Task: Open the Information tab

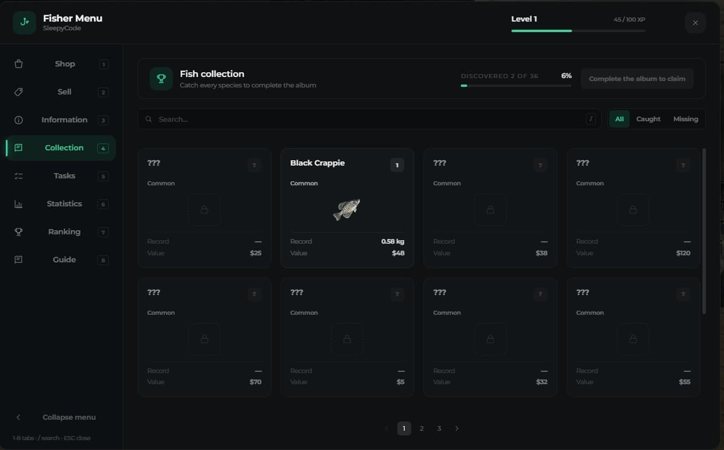Action: click(61, 120)
